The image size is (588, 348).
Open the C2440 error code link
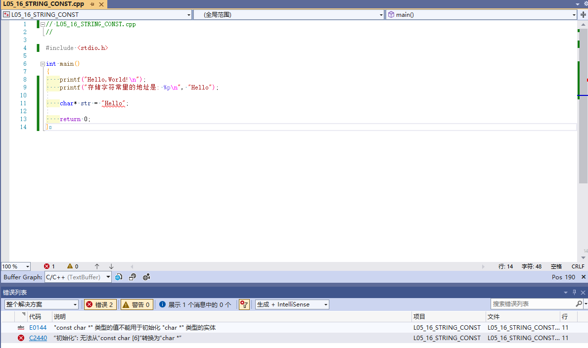point(38,338)
